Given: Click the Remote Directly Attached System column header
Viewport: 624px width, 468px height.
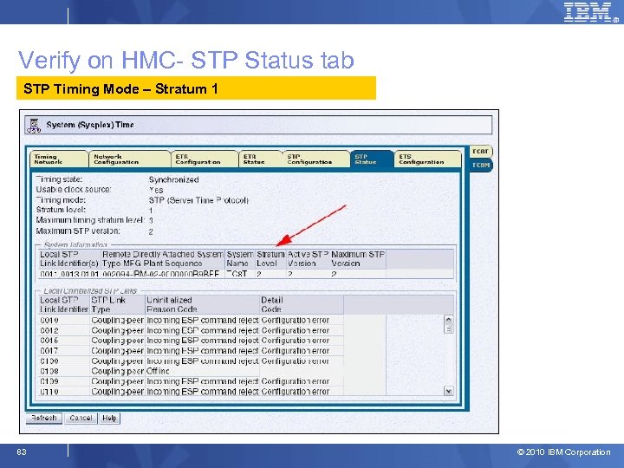Looking at the screenshot, I should [x=163, y=258].
